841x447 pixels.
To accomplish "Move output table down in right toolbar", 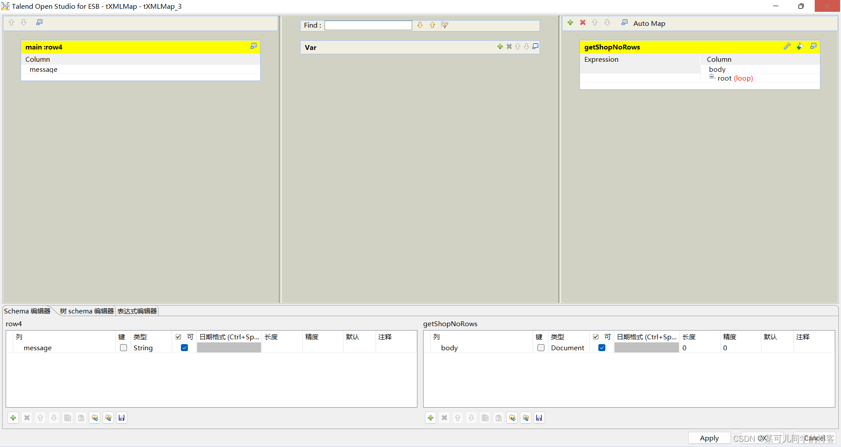I will point(607,22).
